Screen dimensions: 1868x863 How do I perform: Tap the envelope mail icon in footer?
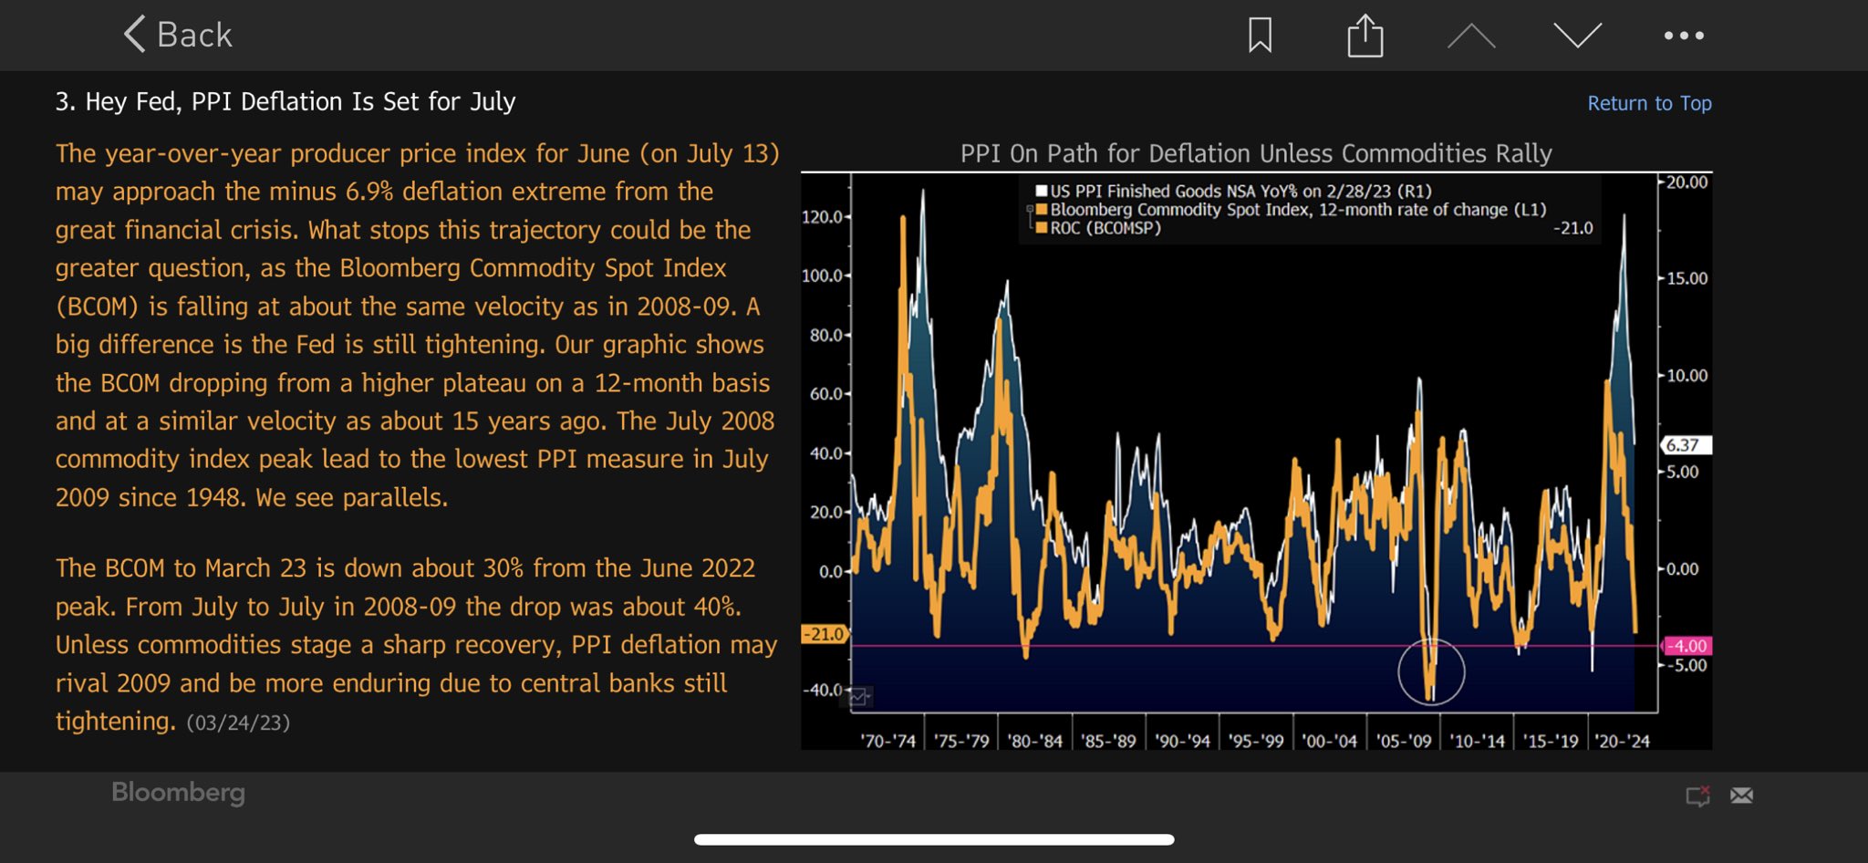(1742, 795)
